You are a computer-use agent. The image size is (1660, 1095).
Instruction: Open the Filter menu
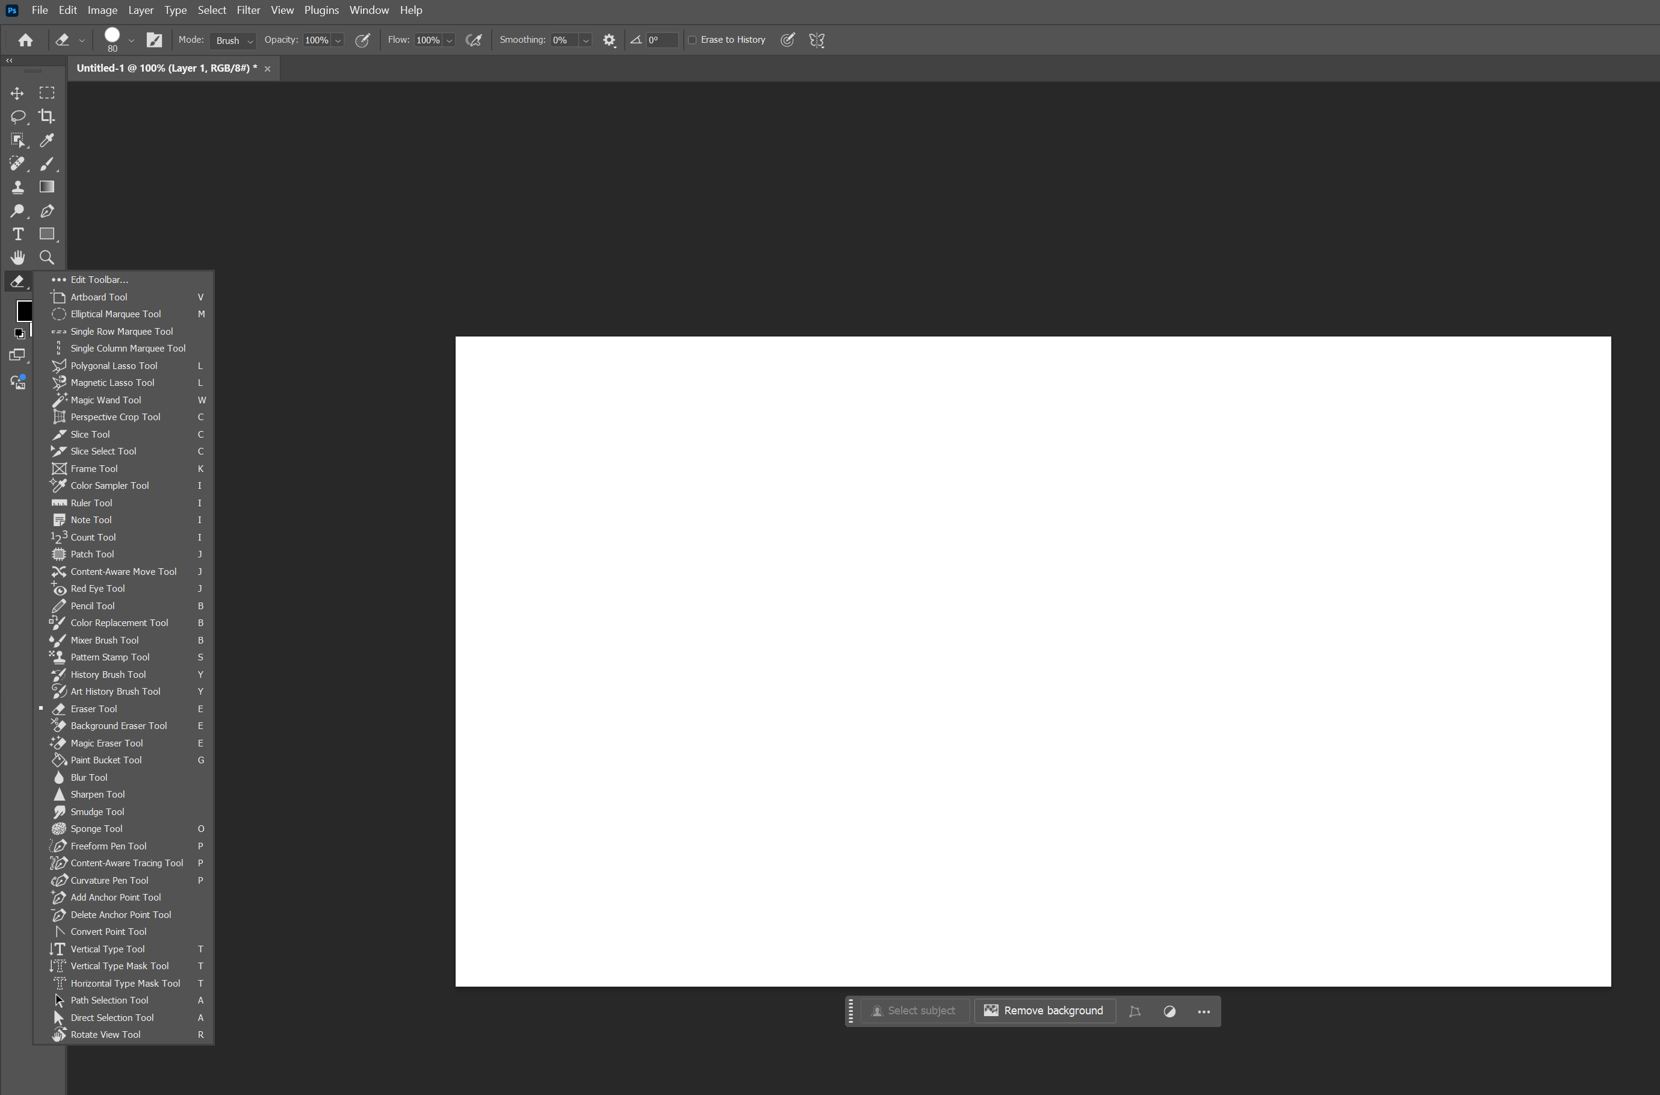click(x=248, y=10)
